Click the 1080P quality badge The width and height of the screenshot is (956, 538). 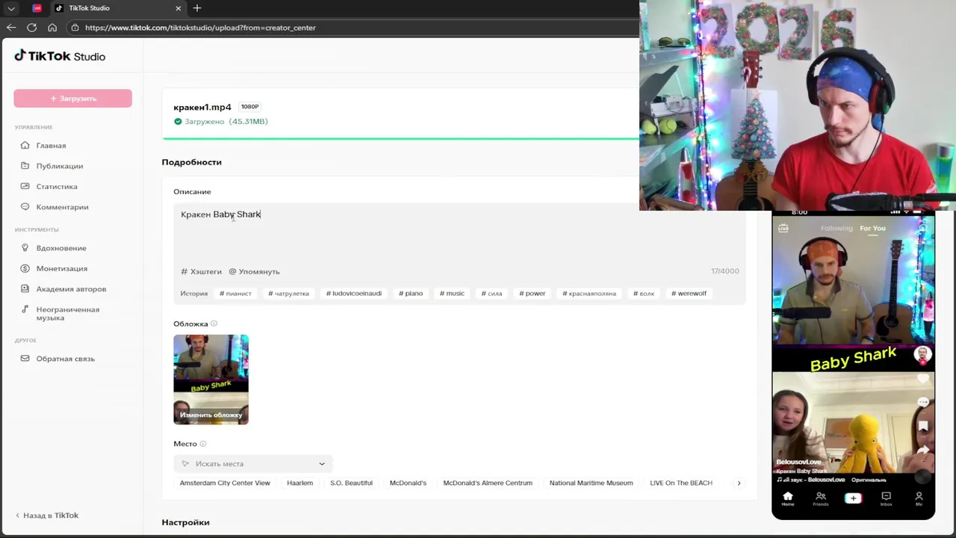(249, 107)
